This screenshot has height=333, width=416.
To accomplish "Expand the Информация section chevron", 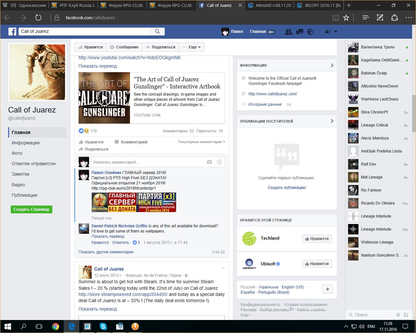I will [x=332, y=65].
